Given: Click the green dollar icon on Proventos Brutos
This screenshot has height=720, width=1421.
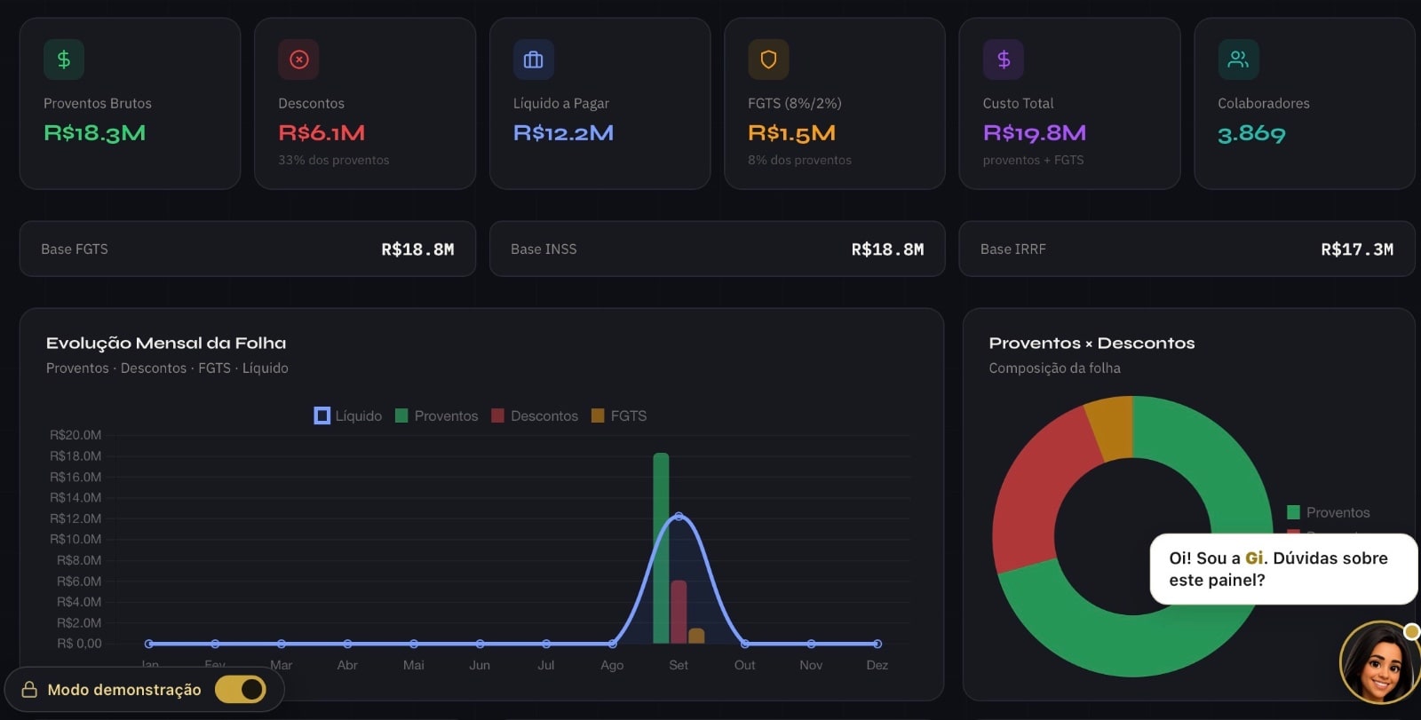Looking at the screenshot, I should 64,59.
